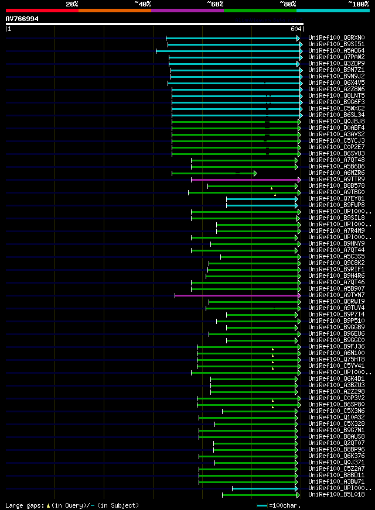This screenshot has height=510, width=375.
Task: Select the UniRef100_C0P3V2 hit
Action: pos(336,398)
